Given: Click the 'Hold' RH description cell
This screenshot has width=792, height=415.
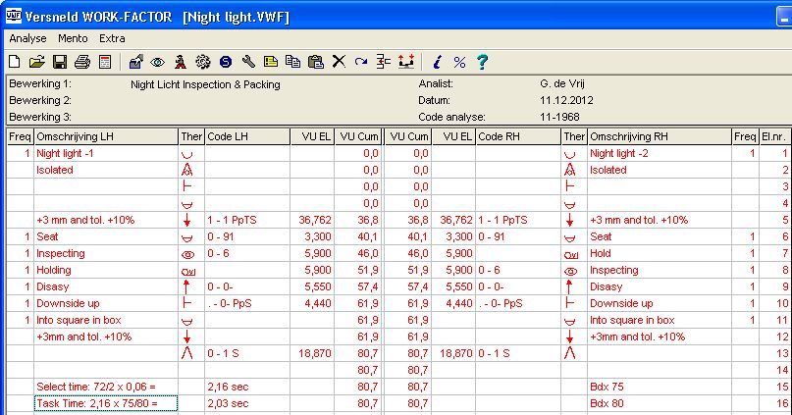Looking at the screenshot, I should tap(660, 253).
